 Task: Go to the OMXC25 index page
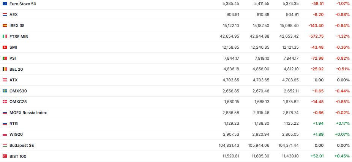[x=18, y=102]
